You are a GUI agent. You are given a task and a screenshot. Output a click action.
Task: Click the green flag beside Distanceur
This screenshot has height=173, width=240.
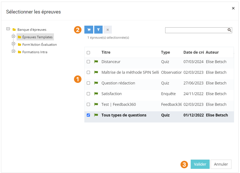click(96, 62)
